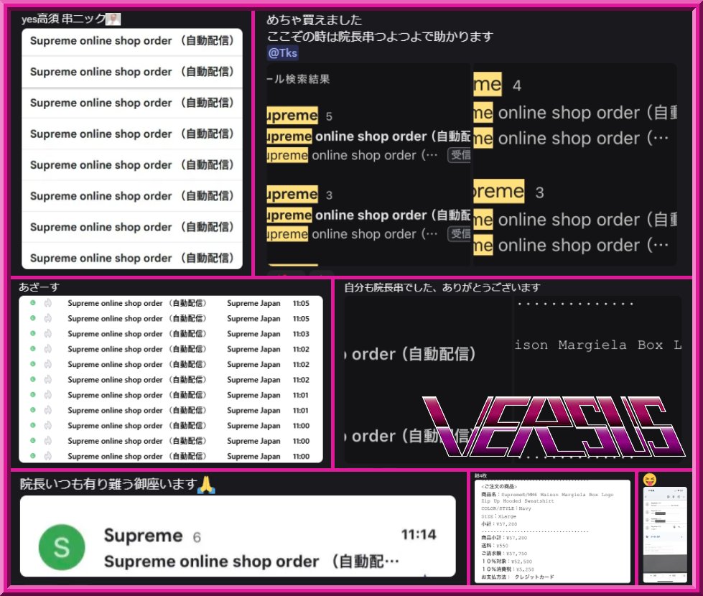Click the 商品小計 ¥57,200 line
Image resolution: width=703 pixels, height=596 pixels.
pos(504,537)
